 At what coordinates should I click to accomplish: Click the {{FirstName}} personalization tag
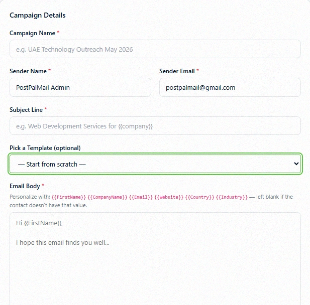tap(69, 197)
